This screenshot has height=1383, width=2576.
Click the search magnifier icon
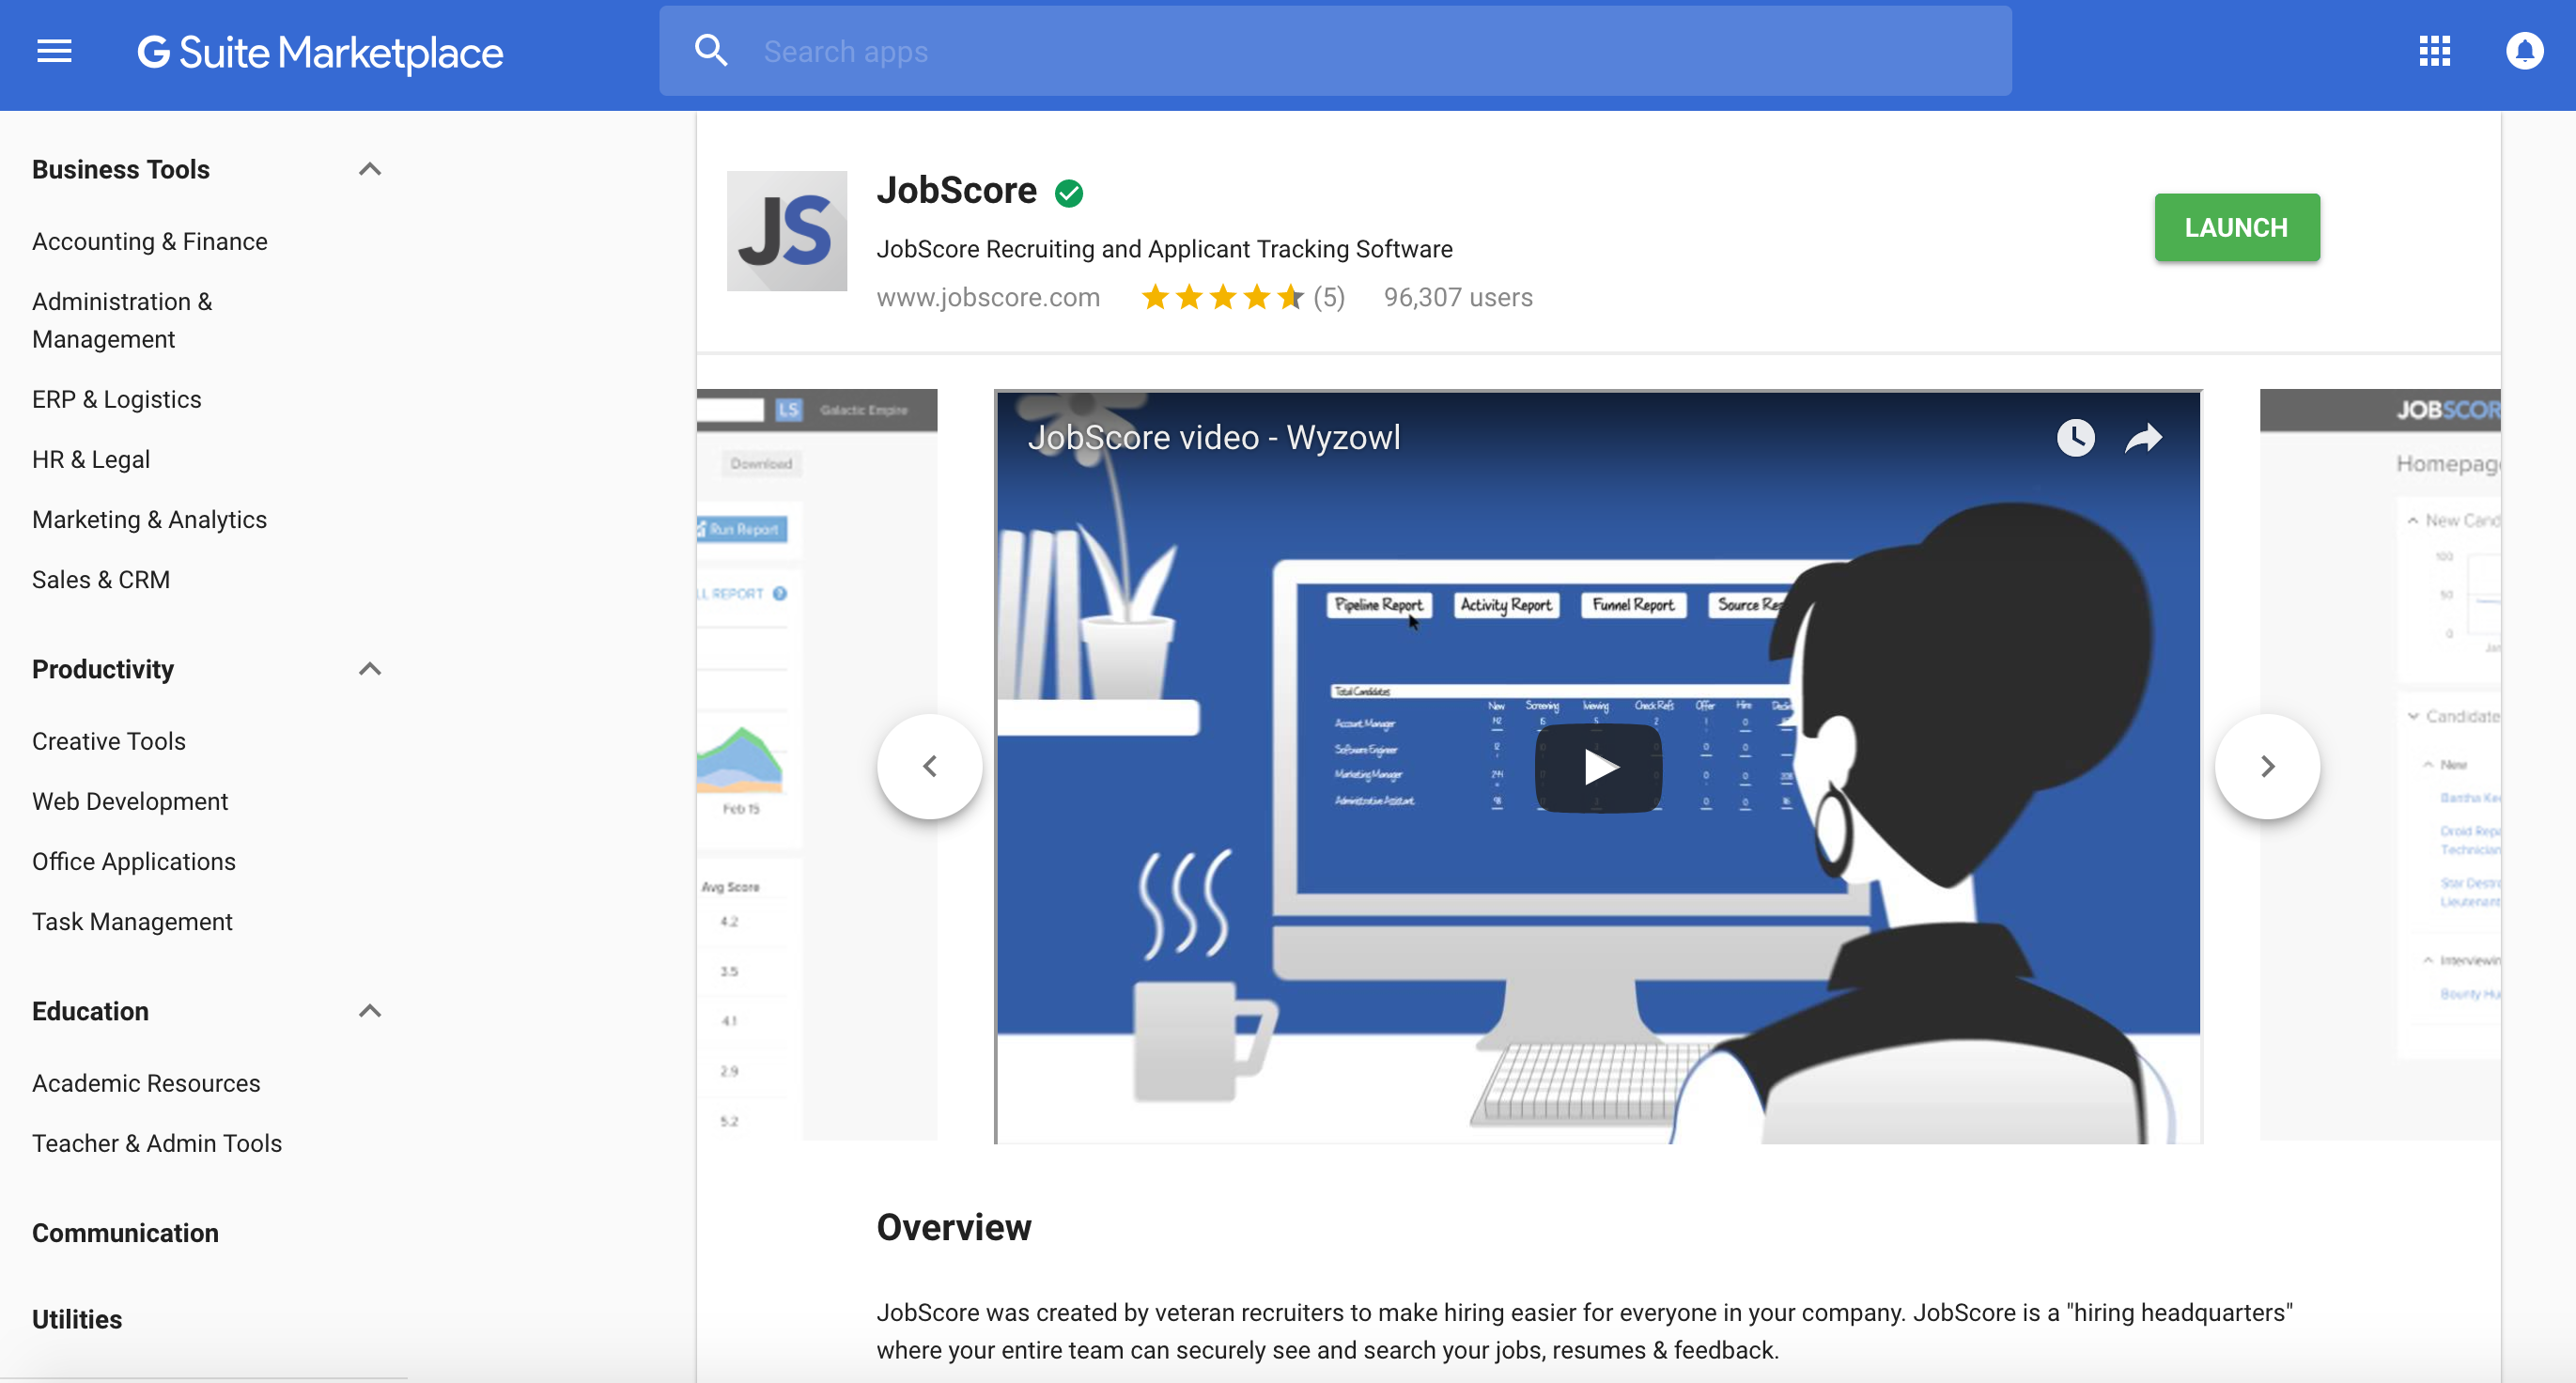tap(711, 50)
